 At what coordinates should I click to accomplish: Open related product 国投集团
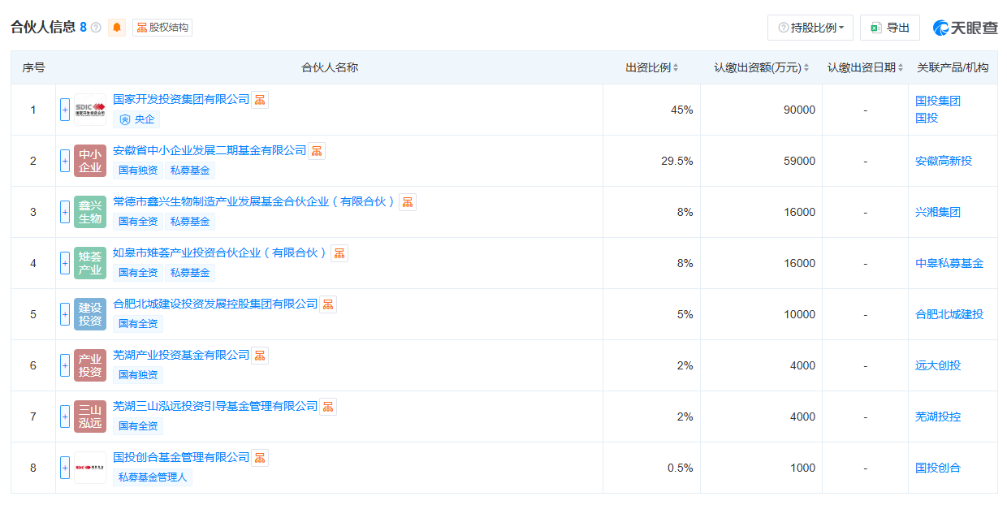pyautogui.click(x=938, y=101)
